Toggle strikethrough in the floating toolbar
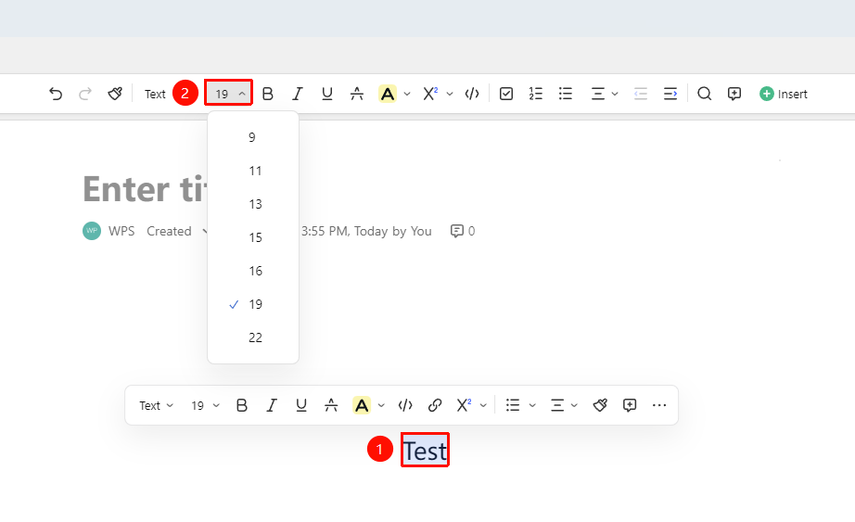Image resolution: width=855 pixels, height=522 pixels. tap(331, 405)
